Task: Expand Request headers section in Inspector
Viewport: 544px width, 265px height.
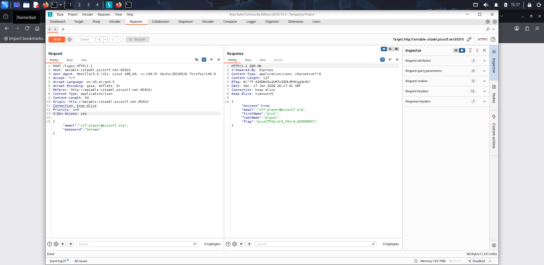Action: [x=446, y=91]
